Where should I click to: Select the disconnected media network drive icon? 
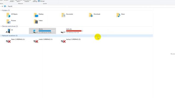tap(36, 41)
